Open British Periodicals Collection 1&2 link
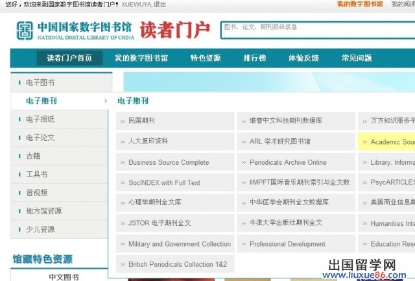415x281 pixels. [175, 264]
